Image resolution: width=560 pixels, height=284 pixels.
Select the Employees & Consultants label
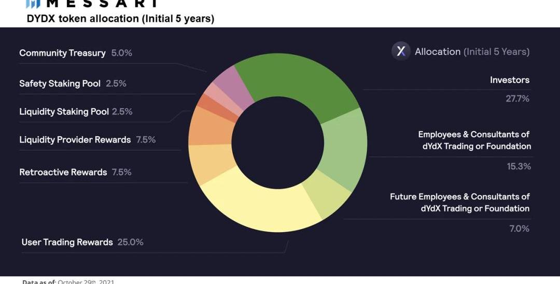[474, 140]
